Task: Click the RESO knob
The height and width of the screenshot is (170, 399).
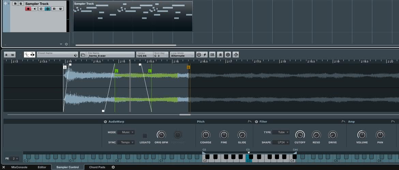Action: [316, 135]
